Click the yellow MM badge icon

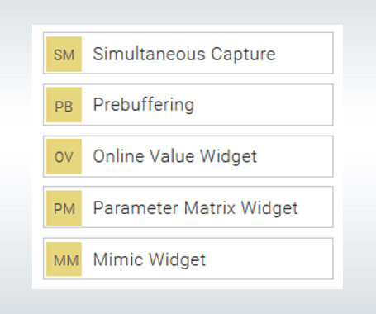tap(64, 259)
